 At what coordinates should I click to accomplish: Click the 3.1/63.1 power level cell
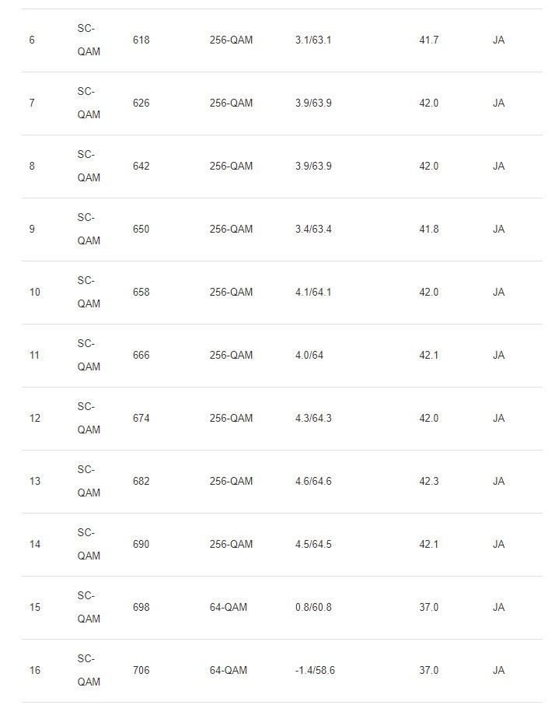(x=313, y=40)
